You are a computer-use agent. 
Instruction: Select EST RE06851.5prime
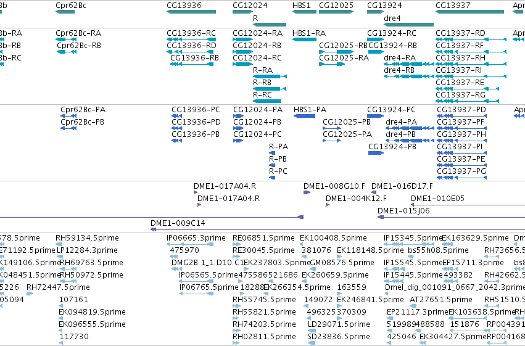pyautogui.click(x=236, y=245)
